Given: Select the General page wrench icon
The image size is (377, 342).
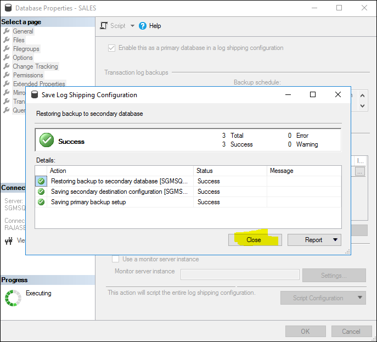Looking at the screenshot, I should pyautogui.click(x=7, y=31).
